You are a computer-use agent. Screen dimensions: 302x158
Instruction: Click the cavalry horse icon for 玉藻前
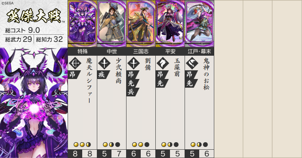(163, 63)
